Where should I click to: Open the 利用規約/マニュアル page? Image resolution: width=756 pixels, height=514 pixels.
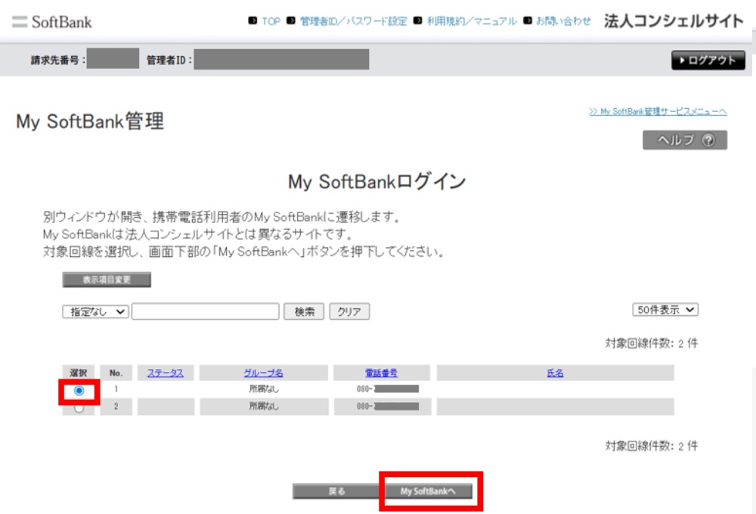click(472, 21)
